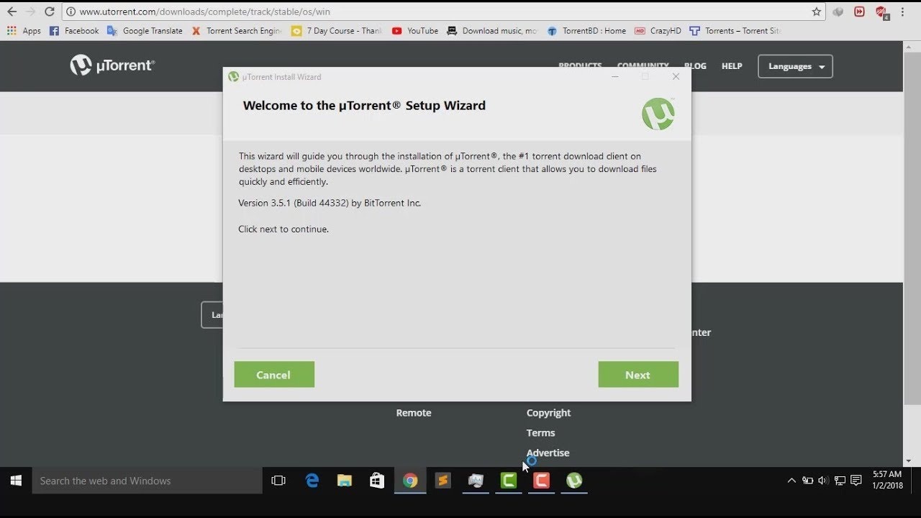Screen dimensions: 921x518
Task: Switch to the µTorrent installer taskbar icon
Action: [574, 481]
